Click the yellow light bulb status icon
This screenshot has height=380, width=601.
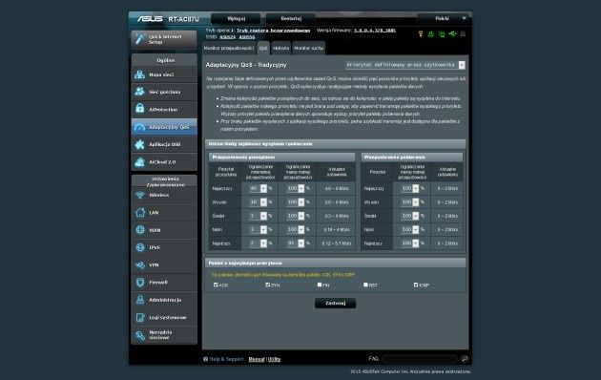(x=421, y=34)
